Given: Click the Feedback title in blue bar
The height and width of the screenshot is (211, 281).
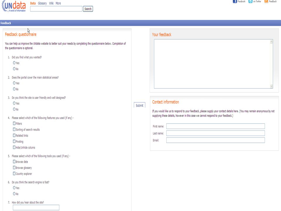Looking at the screenshot, I should [x=6, y=23].
